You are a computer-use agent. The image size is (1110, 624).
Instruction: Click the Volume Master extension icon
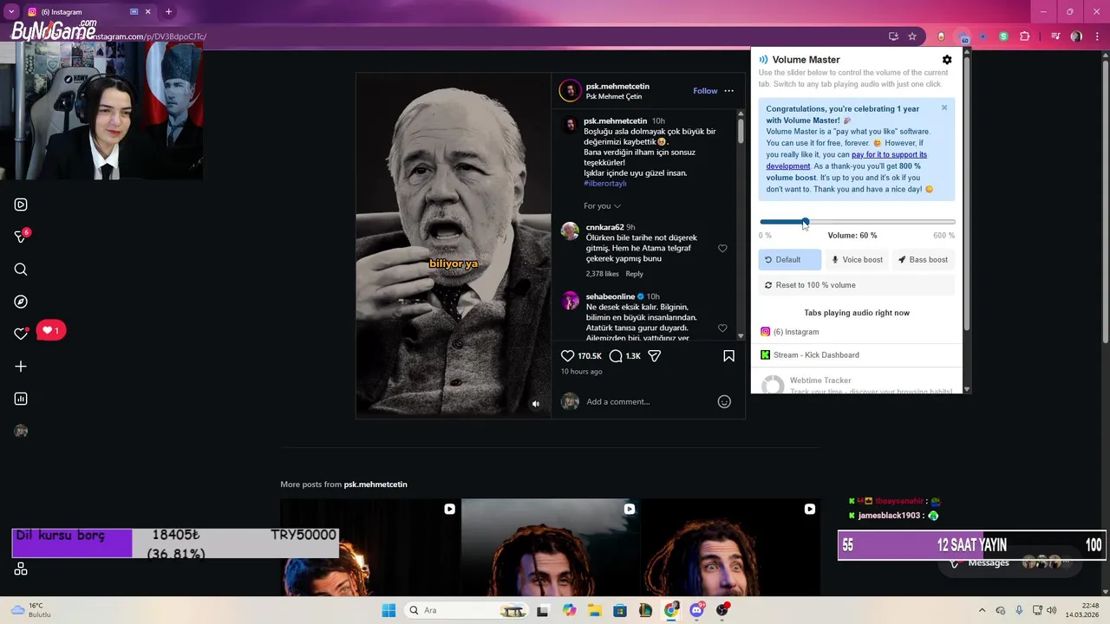pos(963,36)
